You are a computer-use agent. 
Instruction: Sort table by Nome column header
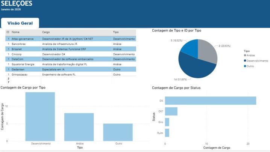point(15,32)
